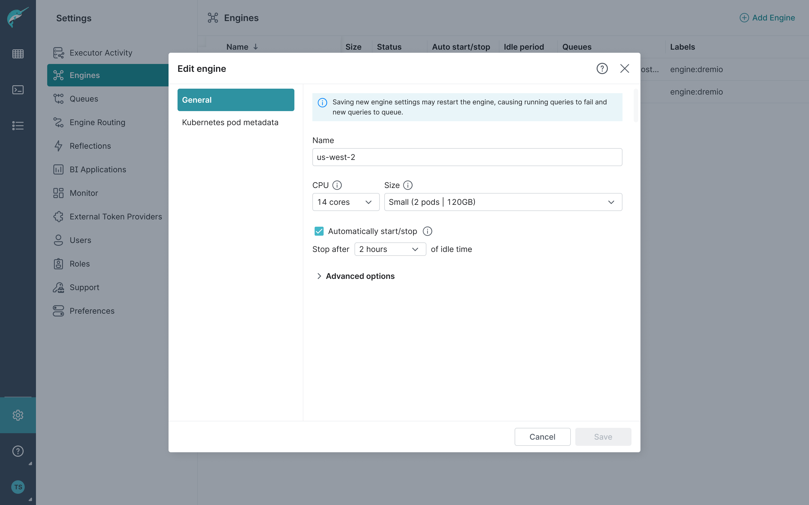Open the SQL terminal icon in left rail
809x505 pixels.
18,89
